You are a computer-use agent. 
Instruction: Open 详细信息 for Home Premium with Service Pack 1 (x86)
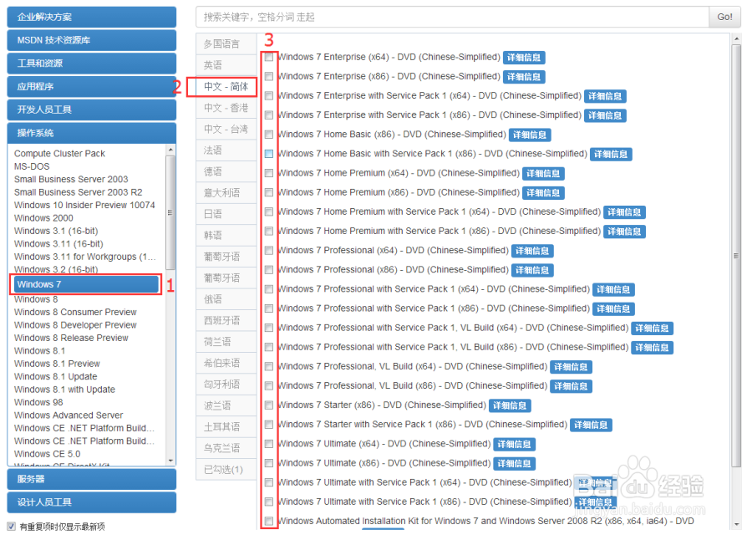coord(624,232)
